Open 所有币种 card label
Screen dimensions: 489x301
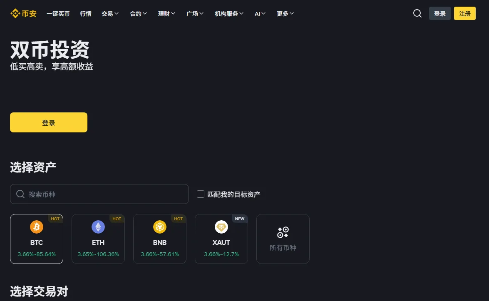point(283,248)
